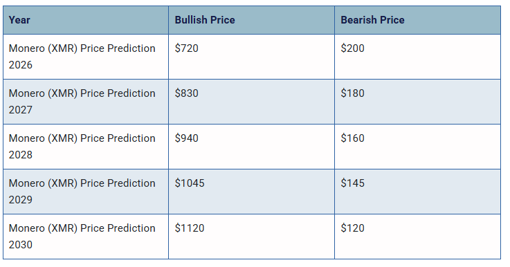Click the $200 bearish price value

(x=353, y=48)
